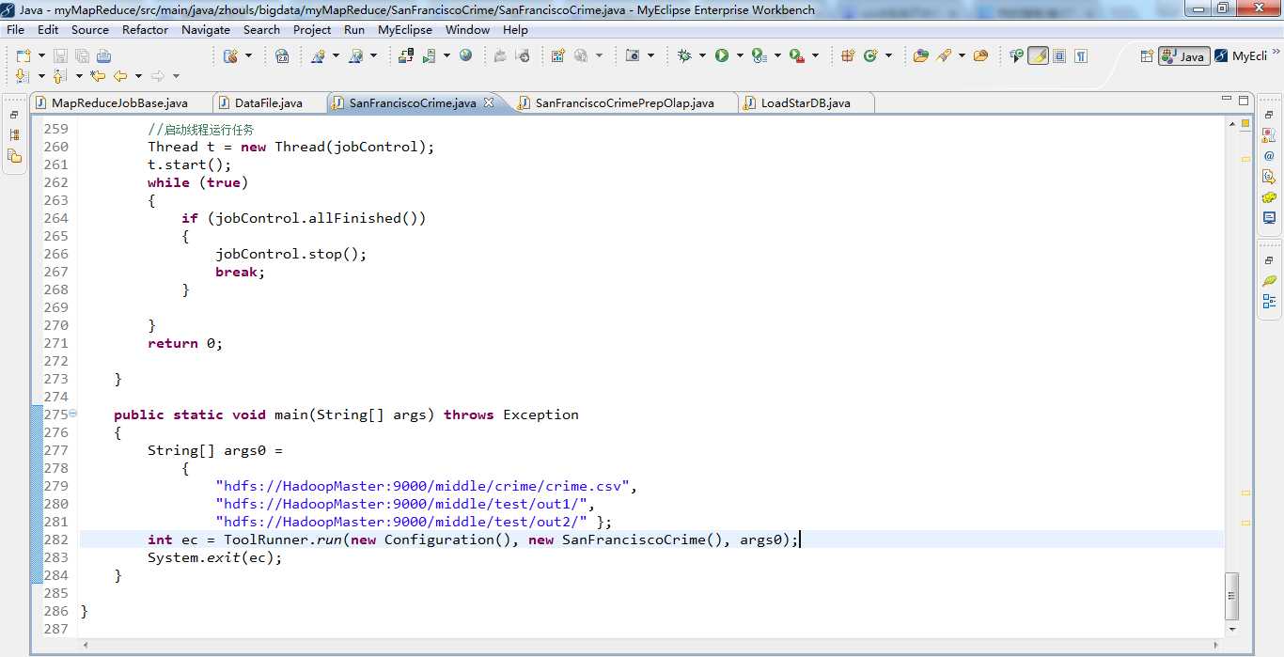Click the Run on server icon

tap(430, 55)
